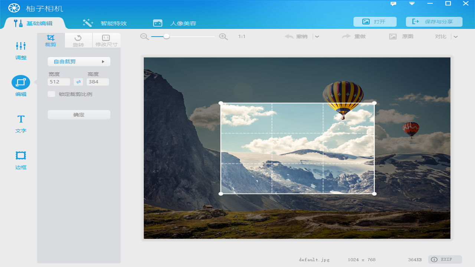Click the 保存与分享 button
Screen dimensions: 475x267
pyautogui.click(x=434, y=22)
